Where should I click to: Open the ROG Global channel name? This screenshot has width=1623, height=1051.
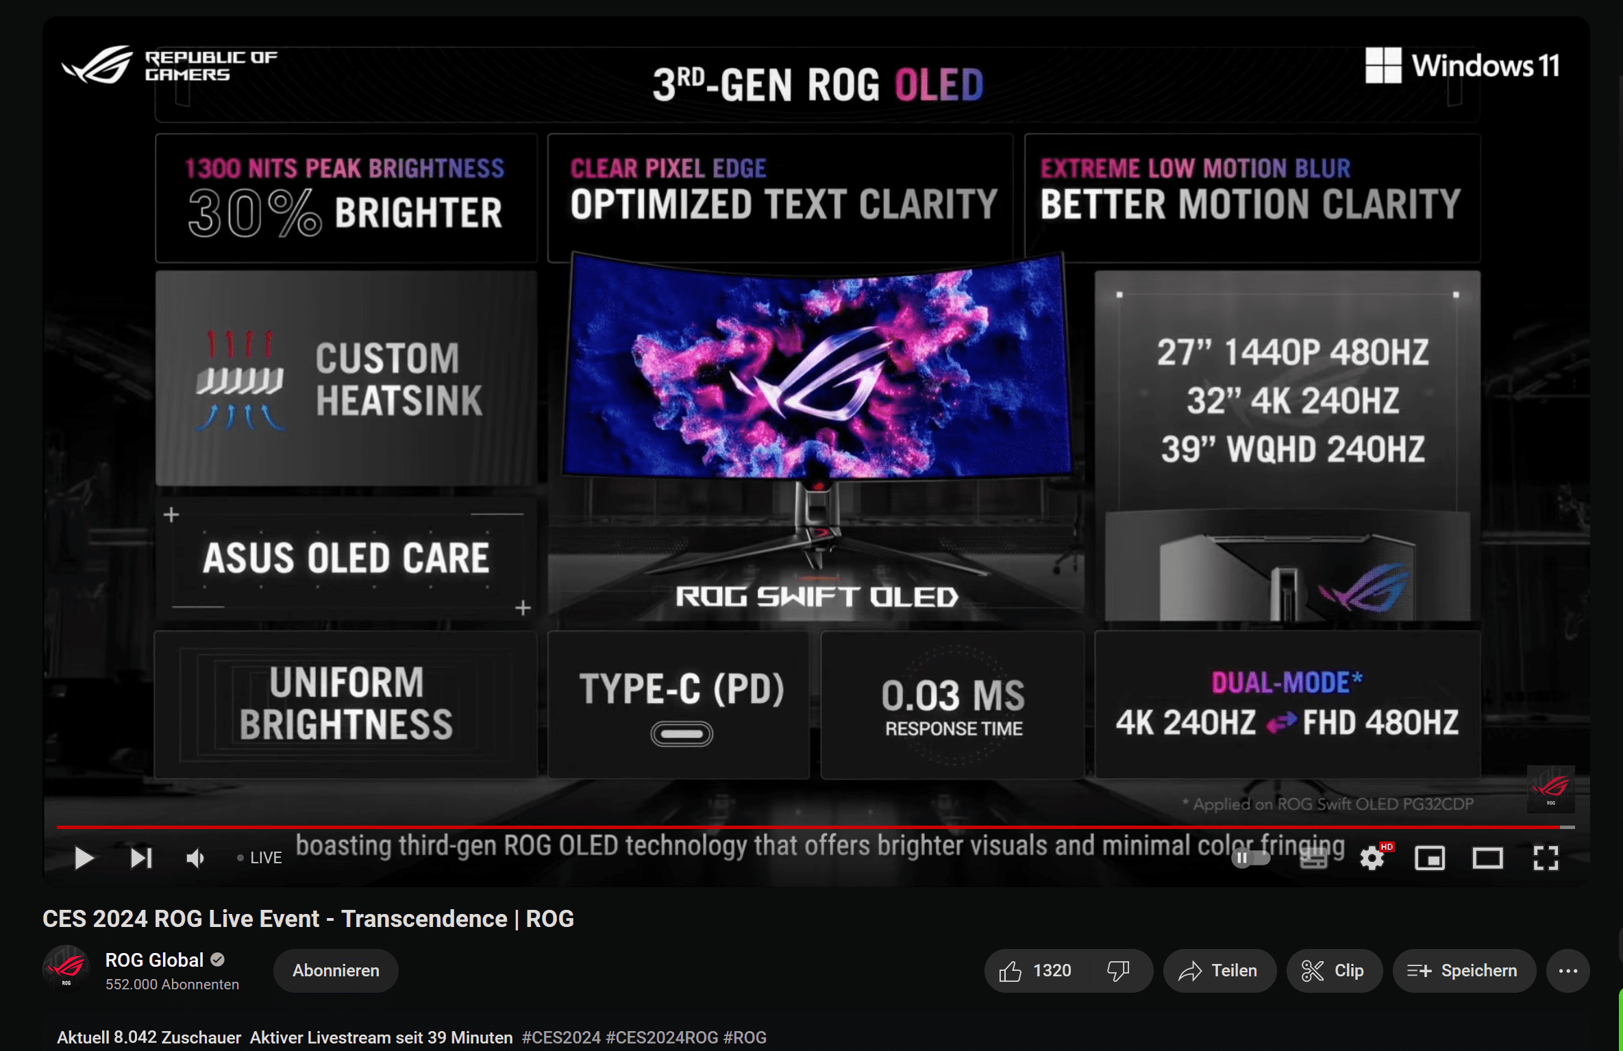point(154,960)
